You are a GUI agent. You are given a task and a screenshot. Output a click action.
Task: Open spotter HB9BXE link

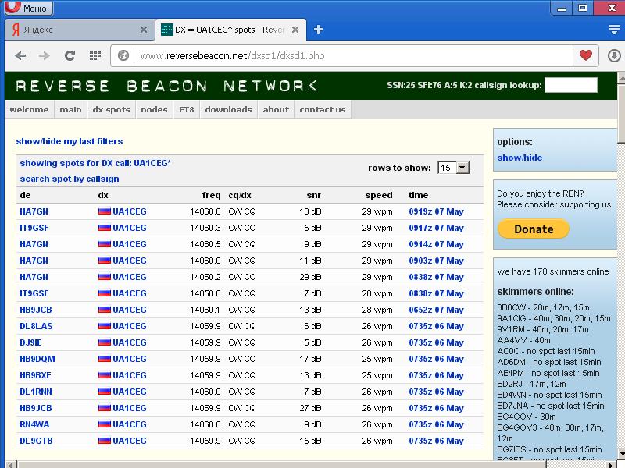pyautogui.click(x=35, y=375)
